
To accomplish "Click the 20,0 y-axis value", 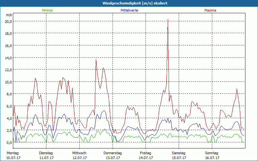I will 8,21.
